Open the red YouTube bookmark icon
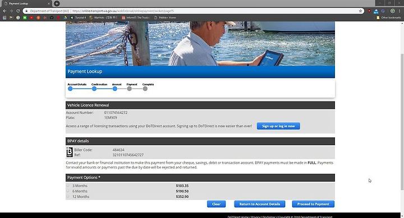This screenshot has width=404, height=218. pyautogui.click(x=31, y=18)
